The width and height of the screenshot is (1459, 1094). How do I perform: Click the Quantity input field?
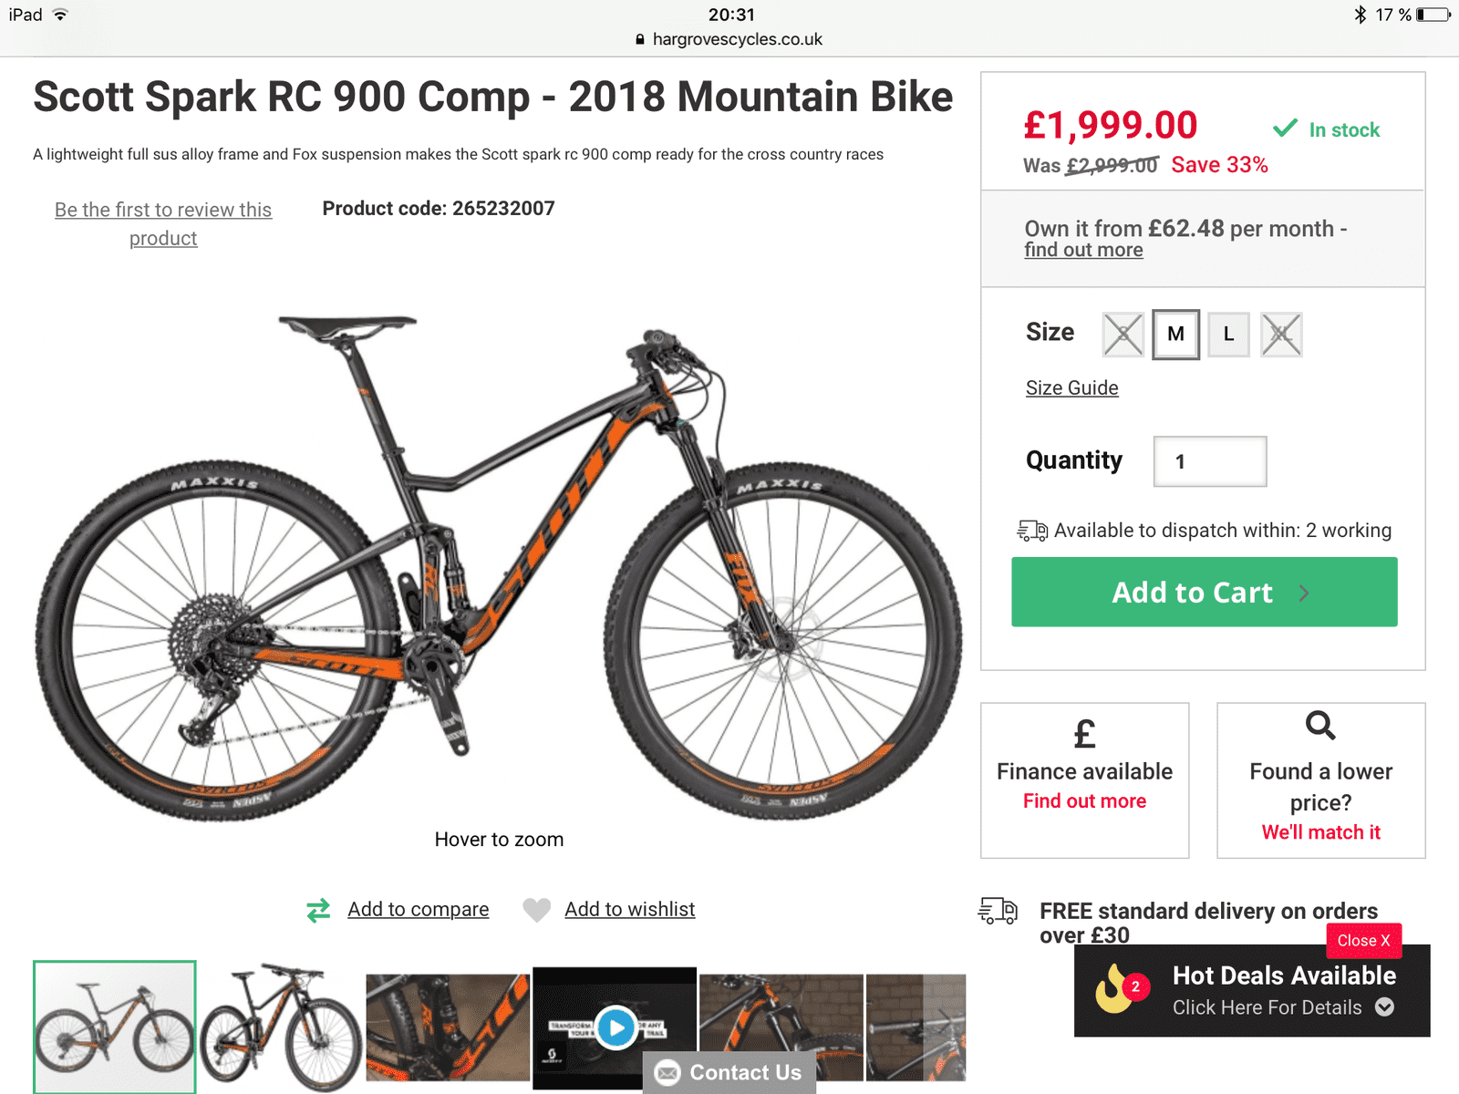tap(1209, 461)
